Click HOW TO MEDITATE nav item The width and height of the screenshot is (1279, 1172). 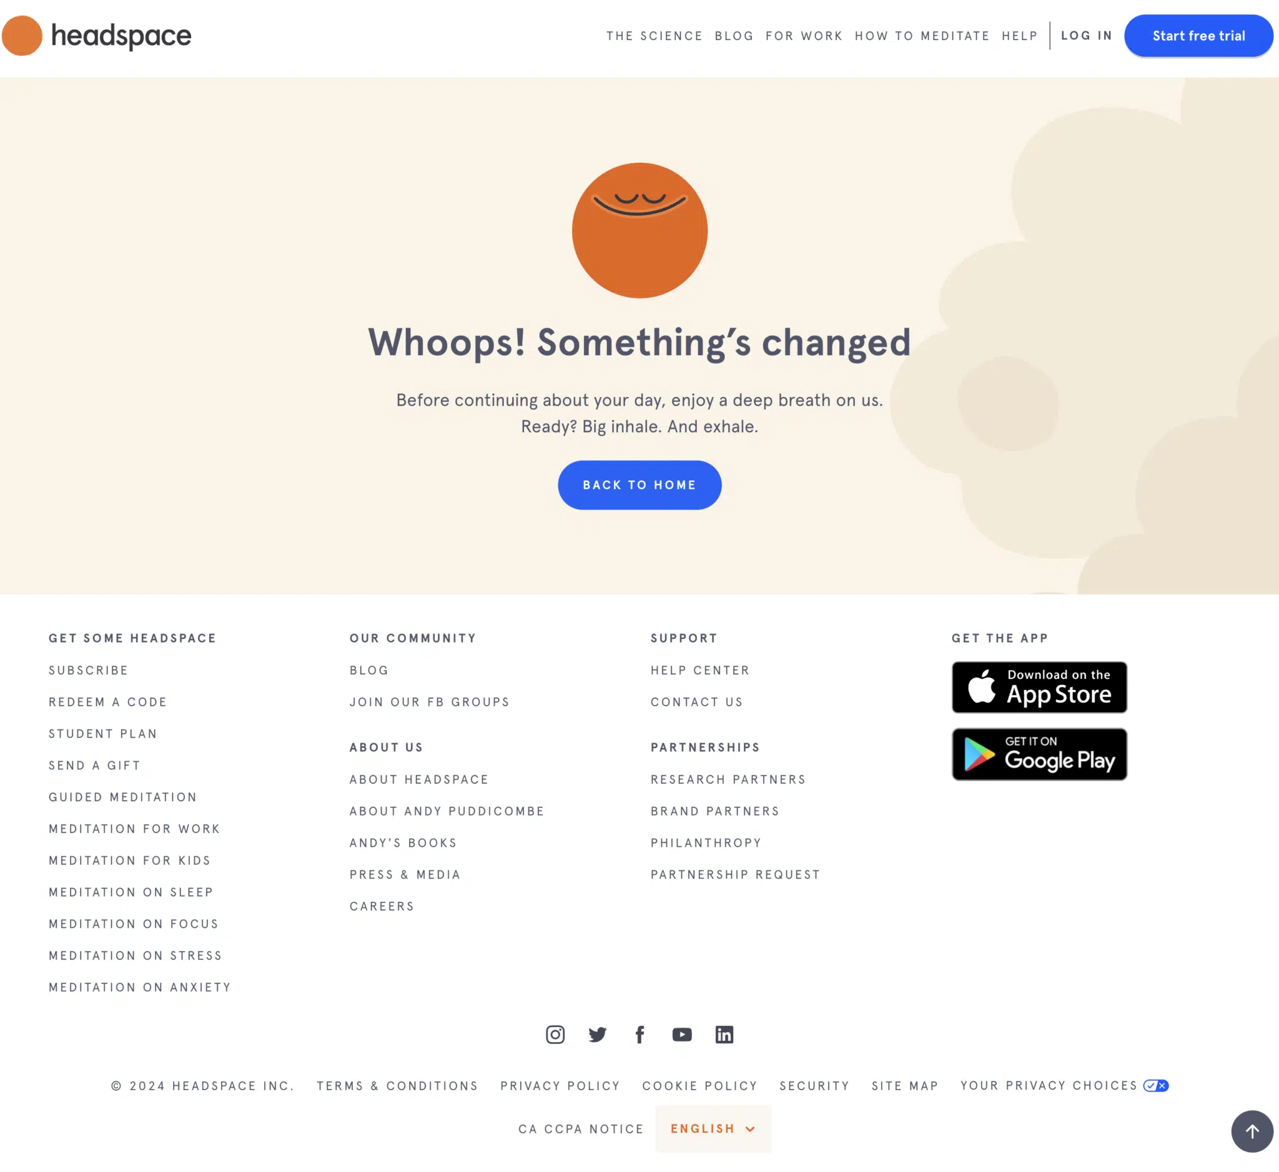[922, 36]
